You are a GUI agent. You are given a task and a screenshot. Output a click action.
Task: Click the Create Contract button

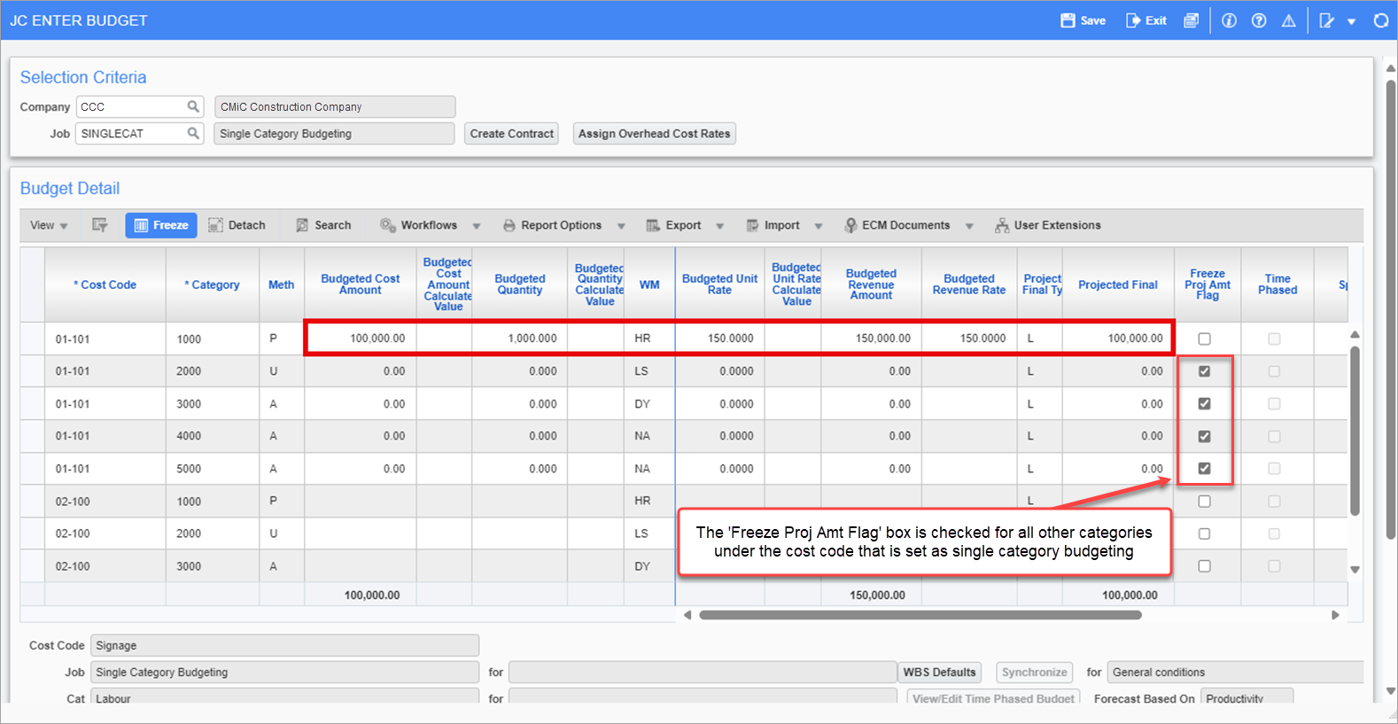(512, 134)
